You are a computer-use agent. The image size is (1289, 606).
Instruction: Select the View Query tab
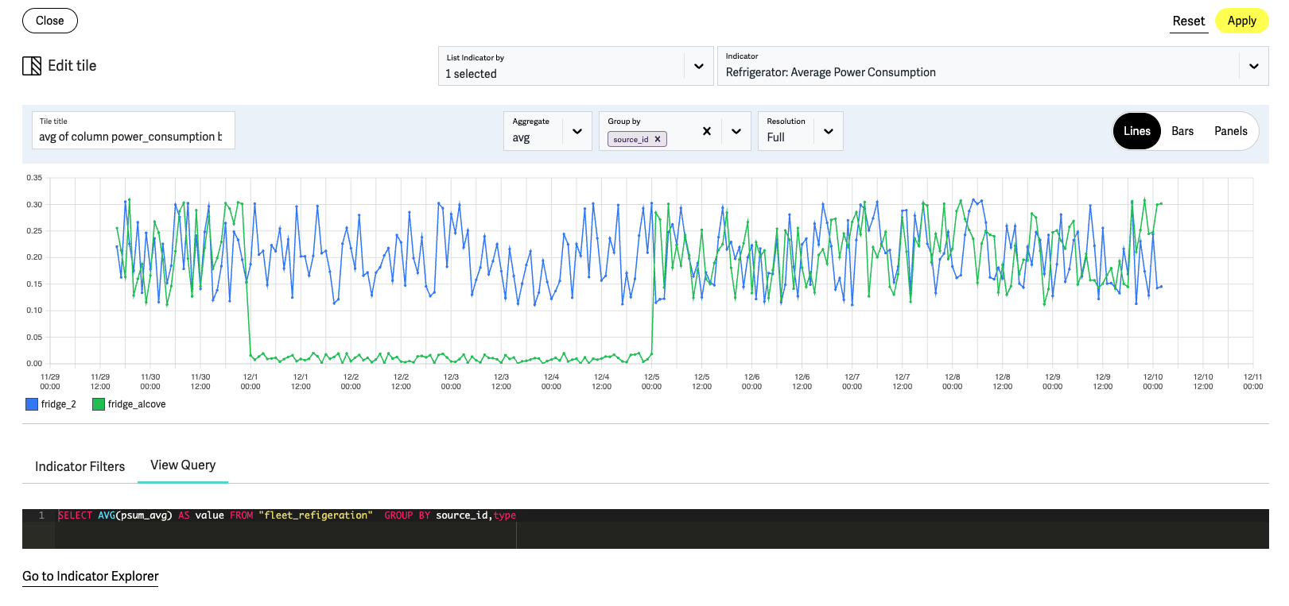183,465
